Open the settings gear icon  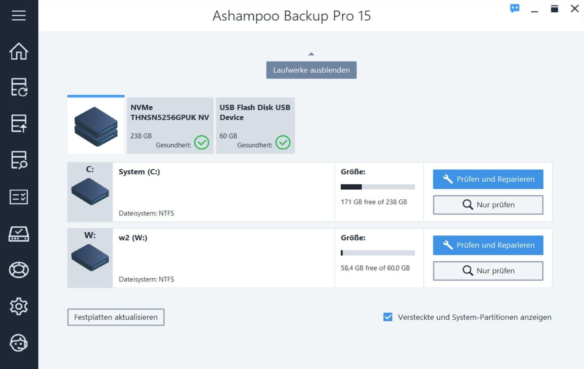[19, 306]
